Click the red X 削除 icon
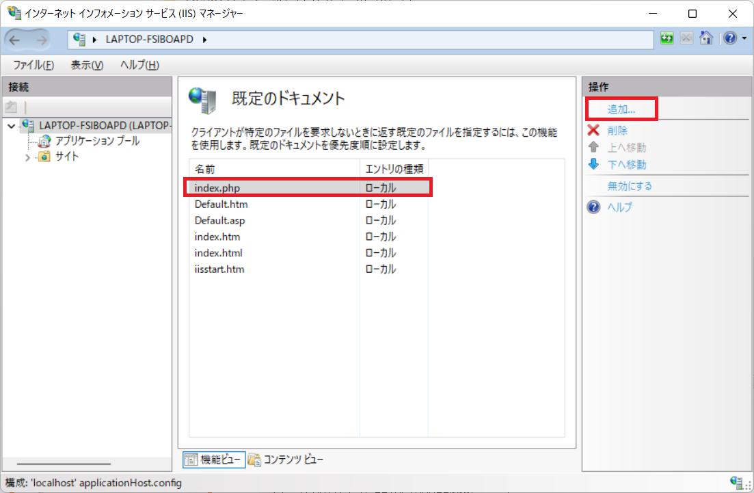This screenshot has width=754, height=493. 593,130
